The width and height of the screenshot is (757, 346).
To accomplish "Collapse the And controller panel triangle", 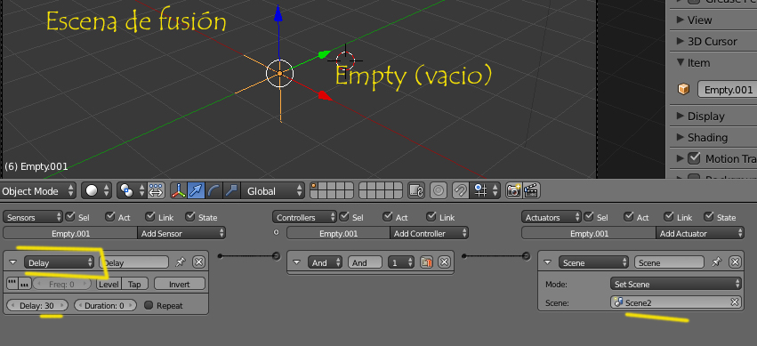I will pos(296,262).
